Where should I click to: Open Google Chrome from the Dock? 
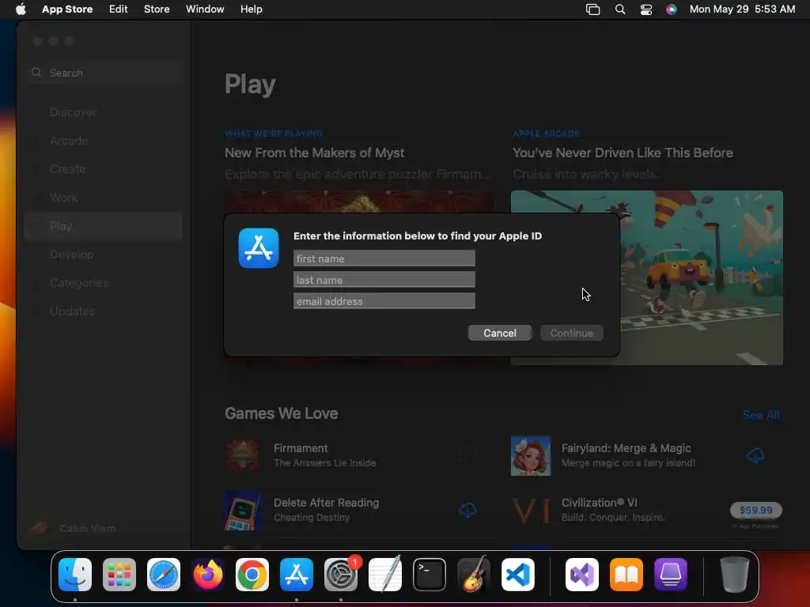pyautogui.click(x=252, y=575)
